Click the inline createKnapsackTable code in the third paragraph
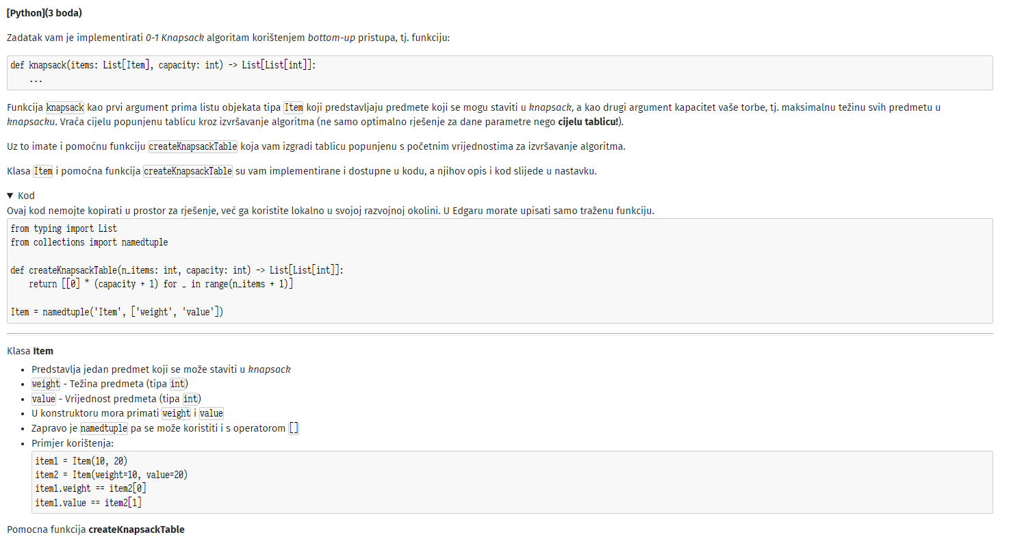 coord(193,146)
